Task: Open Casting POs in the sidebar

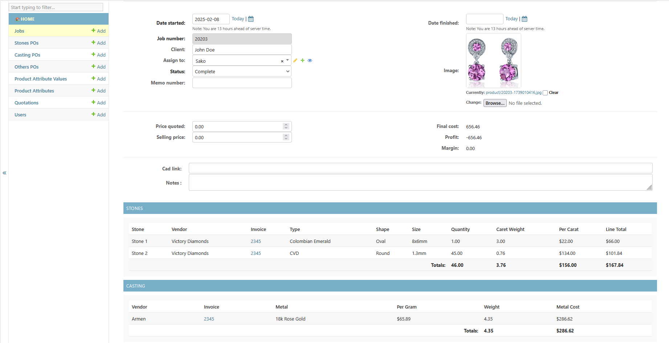Action: point(27,55)
